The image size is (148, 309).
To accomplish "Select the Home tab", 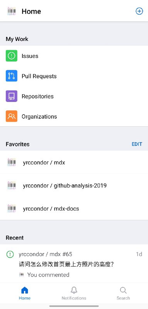I will [x=25, y=293].
